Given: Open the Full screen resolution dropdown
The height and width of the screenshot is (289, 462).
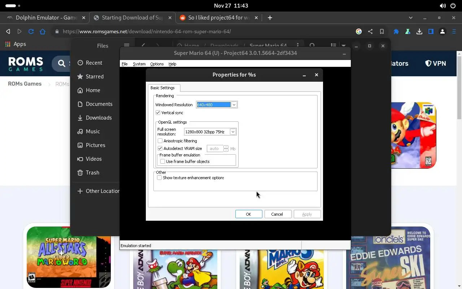Looking at the screenshot, I should [233, 132].
